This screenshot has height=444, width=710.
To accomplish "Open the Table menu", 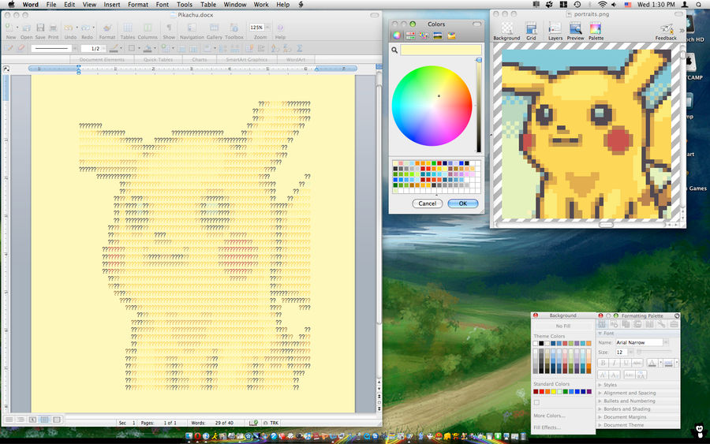I will 207,5.
